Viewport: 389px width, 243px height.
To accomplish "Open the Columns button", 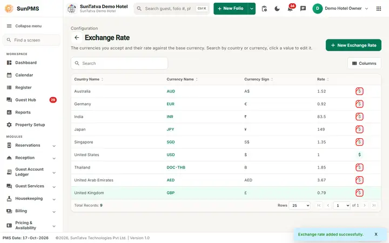I will pos(364,64).
